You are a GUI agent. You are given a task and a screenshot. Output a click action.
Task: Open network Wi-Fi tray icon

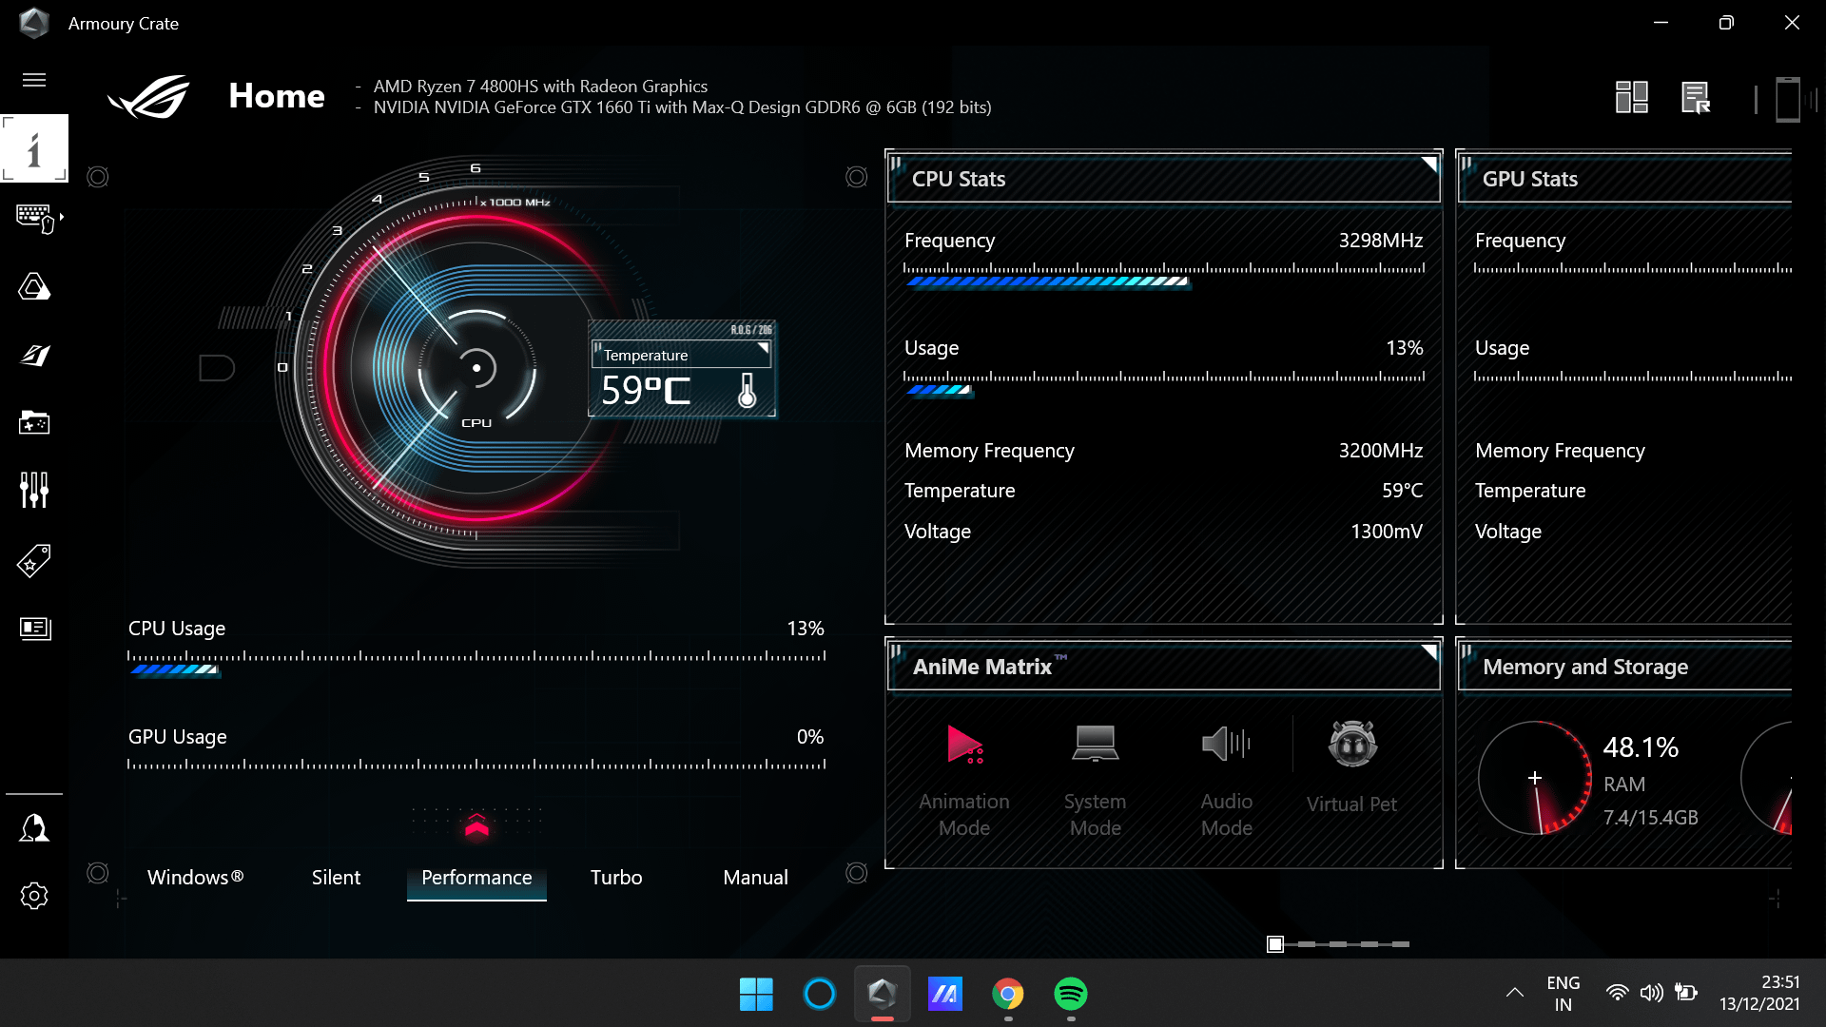coord(1617,993)
